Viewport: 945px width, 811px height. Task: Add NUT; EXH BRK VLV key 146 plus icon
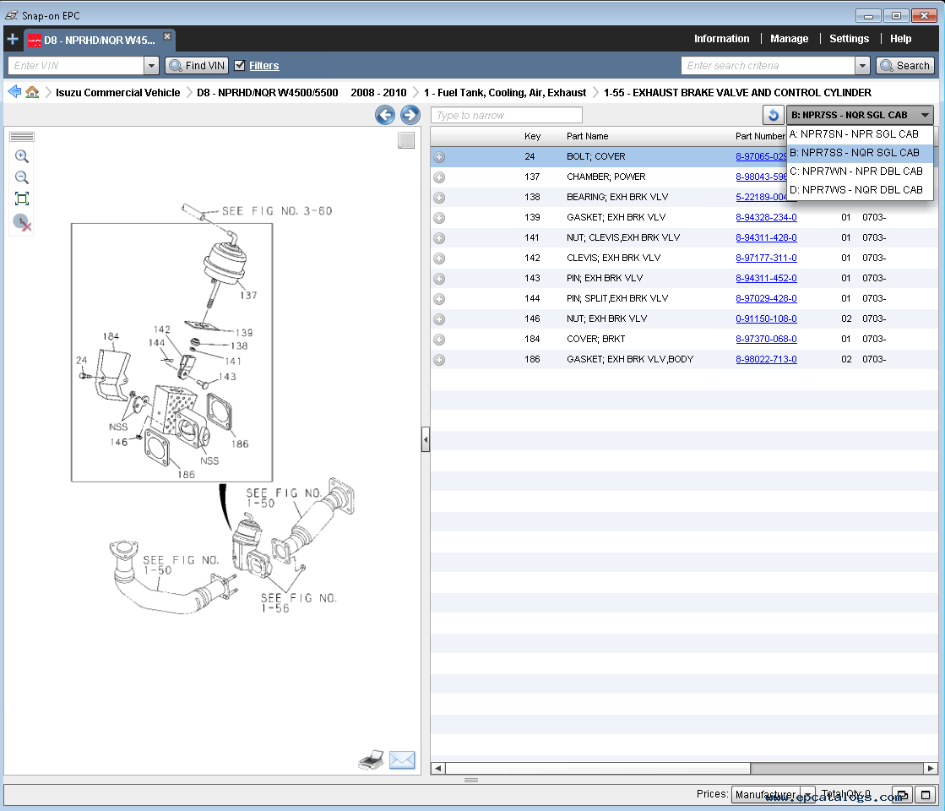(x=439, y=319)
